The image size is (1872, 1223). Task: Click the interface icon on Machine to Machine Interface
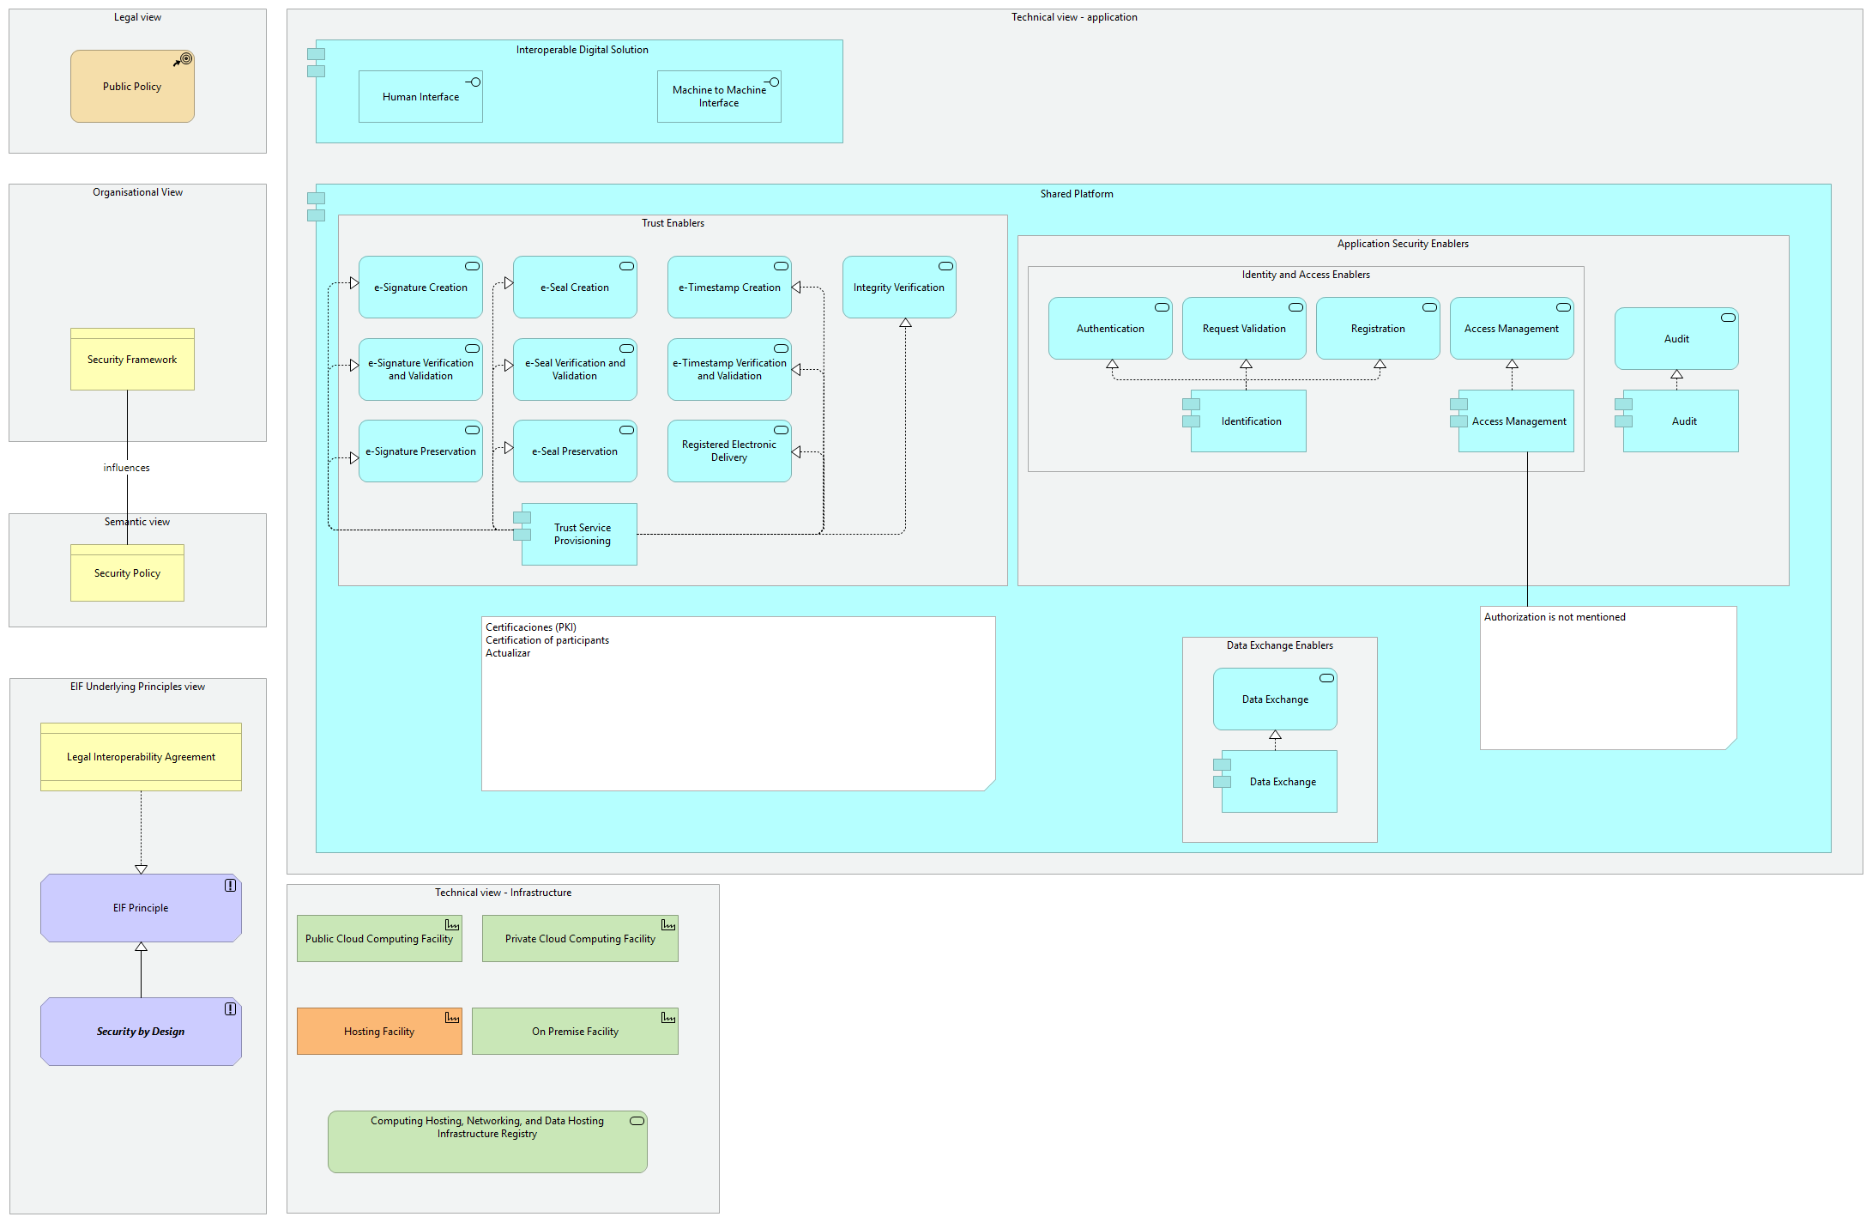pyautogui.click(x=772, y=82)
